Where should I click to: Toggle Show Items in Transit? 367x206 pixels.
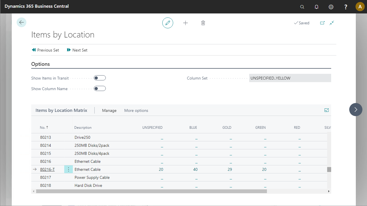(100, 78)
